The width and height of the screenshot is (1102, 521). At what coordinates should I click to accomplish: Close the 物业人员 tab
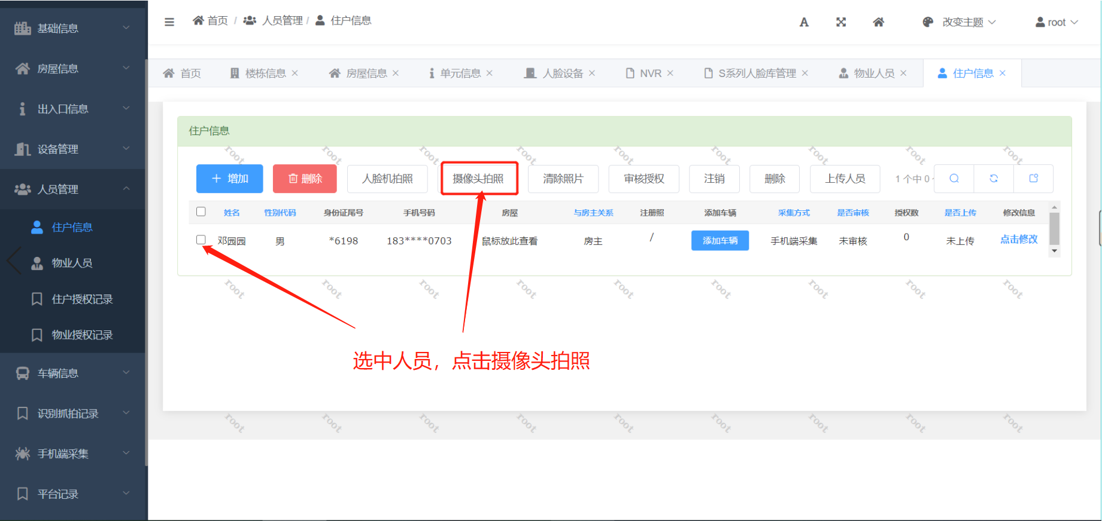point(903,73)
